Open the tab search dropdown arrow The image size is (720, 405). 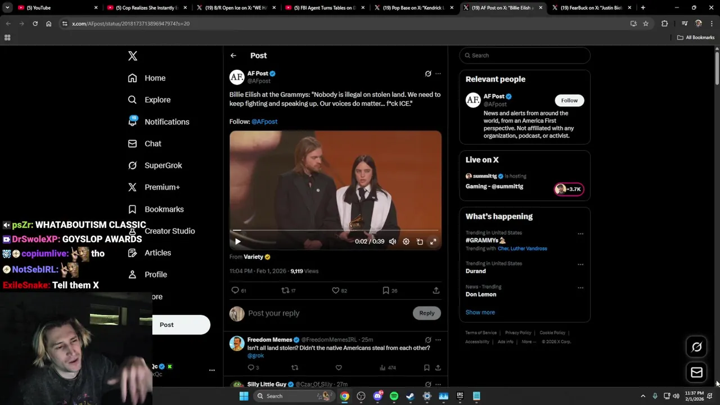[x=7, y=8]
